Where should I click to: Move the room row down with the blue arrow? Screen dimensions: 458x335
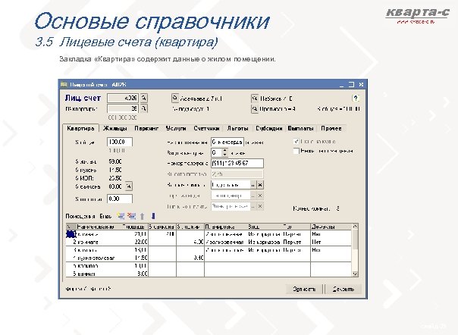pos(153,216)
